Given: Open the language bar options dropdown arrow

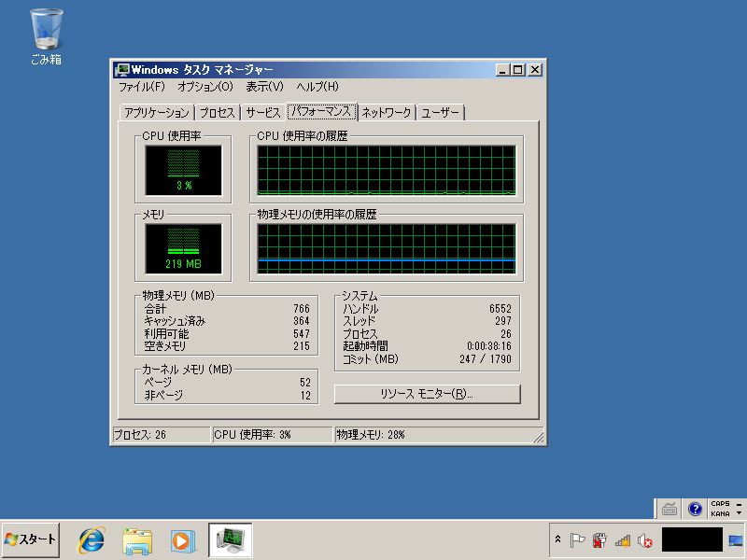Looking at the screenshot, I should click(x=738, y=514).
